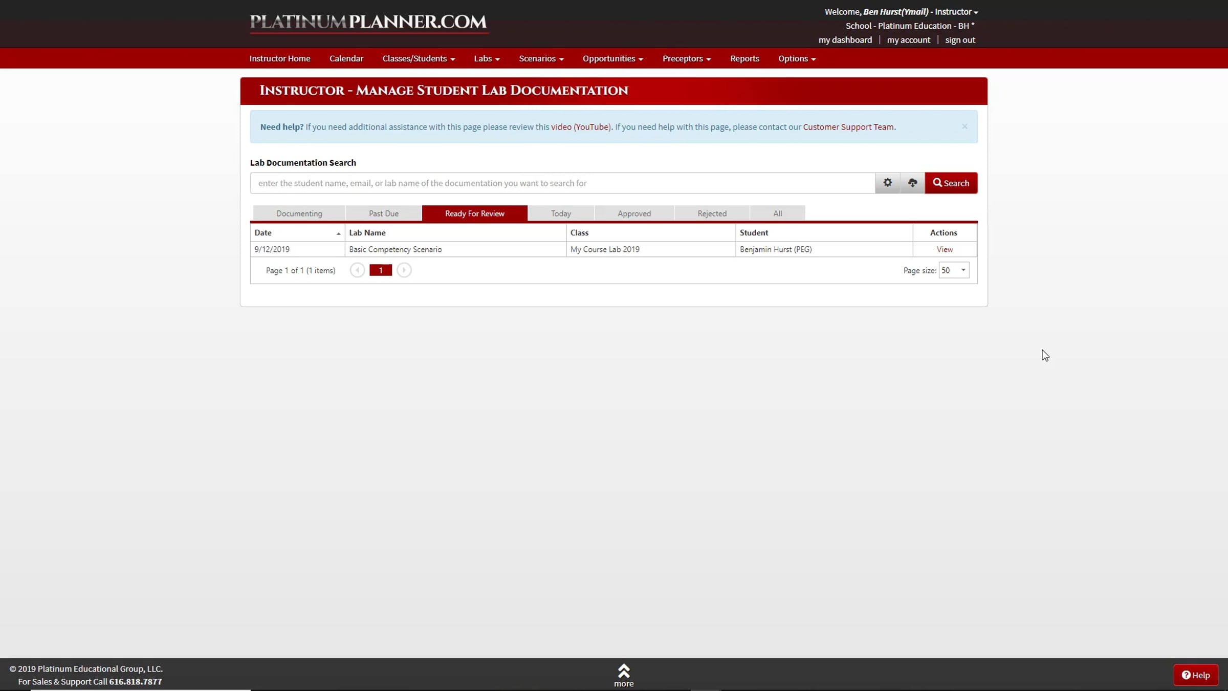Expand the Classes/Students menu
Image resolution: width=1228 pixels, height=691 pixels.
418,59
